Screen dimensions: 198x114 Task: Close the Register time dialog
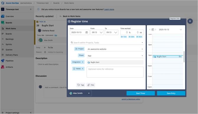coord(190,21)
